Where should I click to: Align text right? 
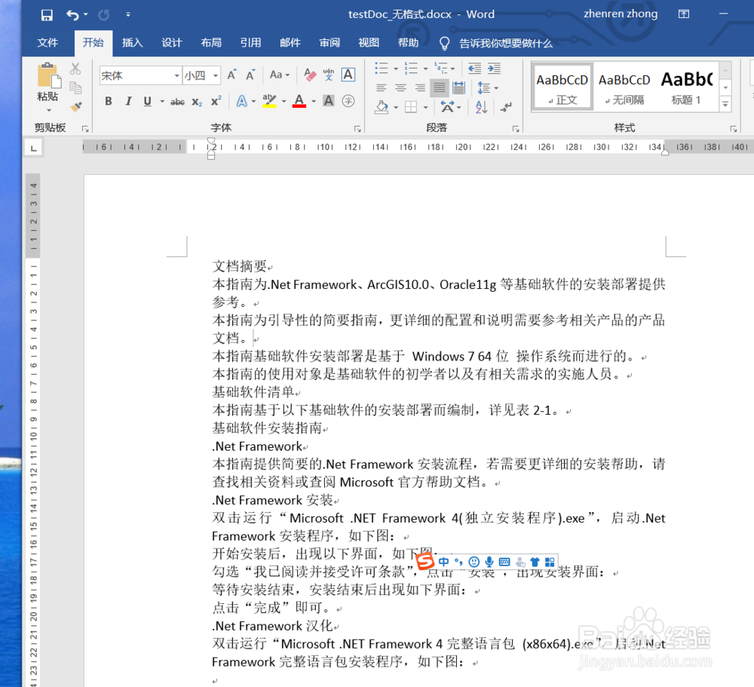[x=420, y=87]
